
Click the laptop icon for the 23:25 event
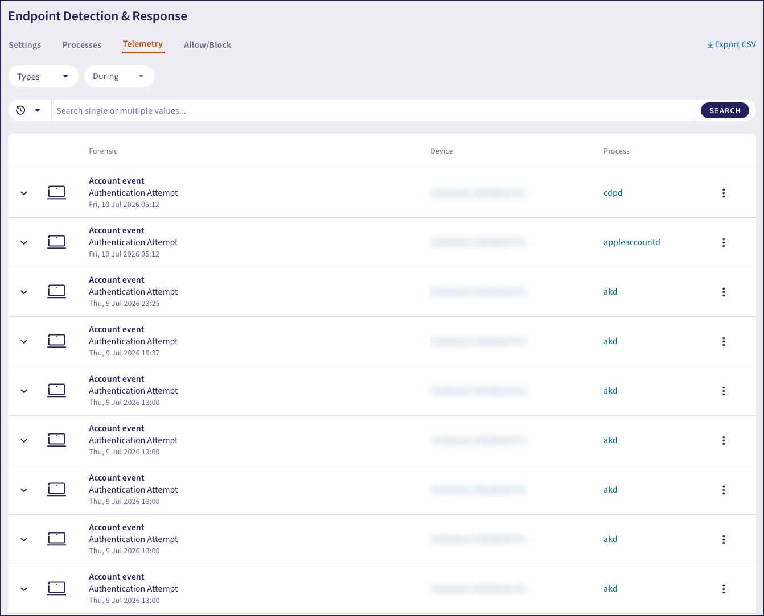pos(56,291)
